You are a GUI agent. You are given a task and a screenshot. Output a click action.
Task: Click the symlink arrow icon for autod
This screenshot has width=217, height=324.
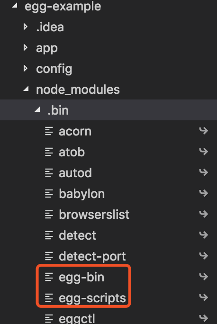point(203,172)
